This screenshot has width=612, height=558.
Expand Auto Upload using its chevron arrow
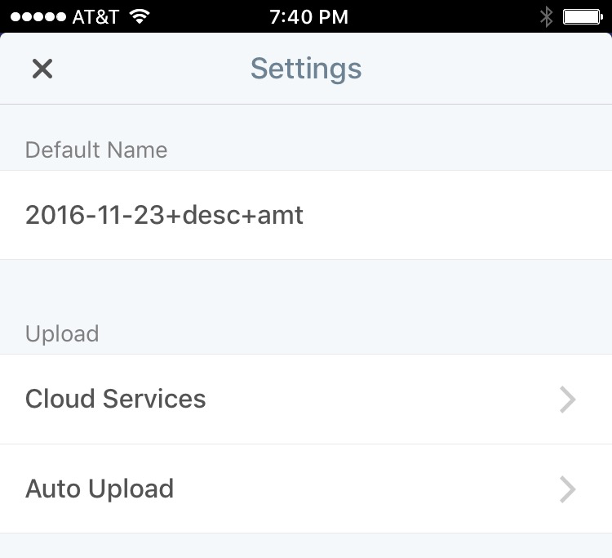click(568, 489)
